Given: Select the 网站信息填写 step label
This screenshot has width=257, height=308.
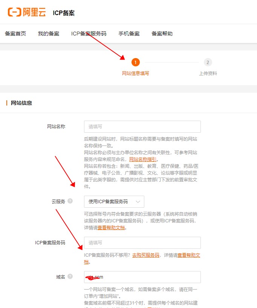Looking at the screenshot, I should 135,74.
